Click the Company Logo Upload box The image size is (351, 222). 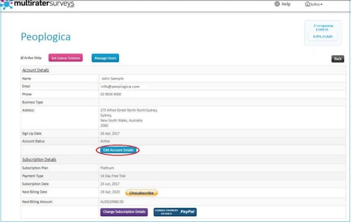pyautogui.click(x=323, y=33)
